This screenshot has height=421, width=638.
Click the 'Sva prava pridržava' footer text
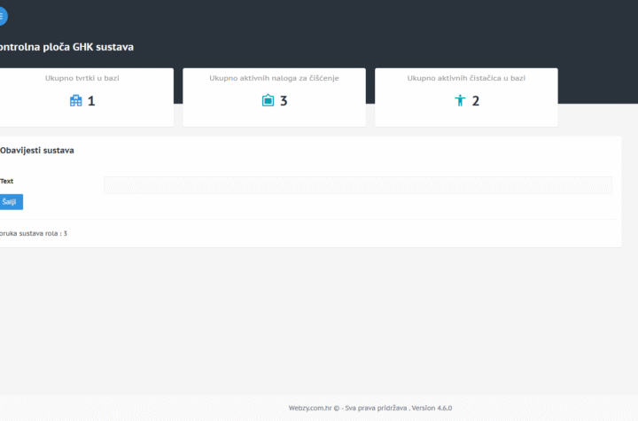[375, 408]
